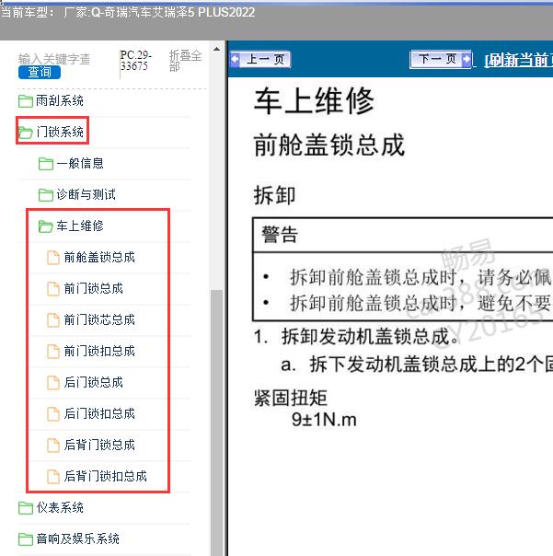Image resolution: width=553 pixels, height=556 pixels.
Task: Go to previous page with 上一页
Action: pyautogui.click(x=259, y=59)
